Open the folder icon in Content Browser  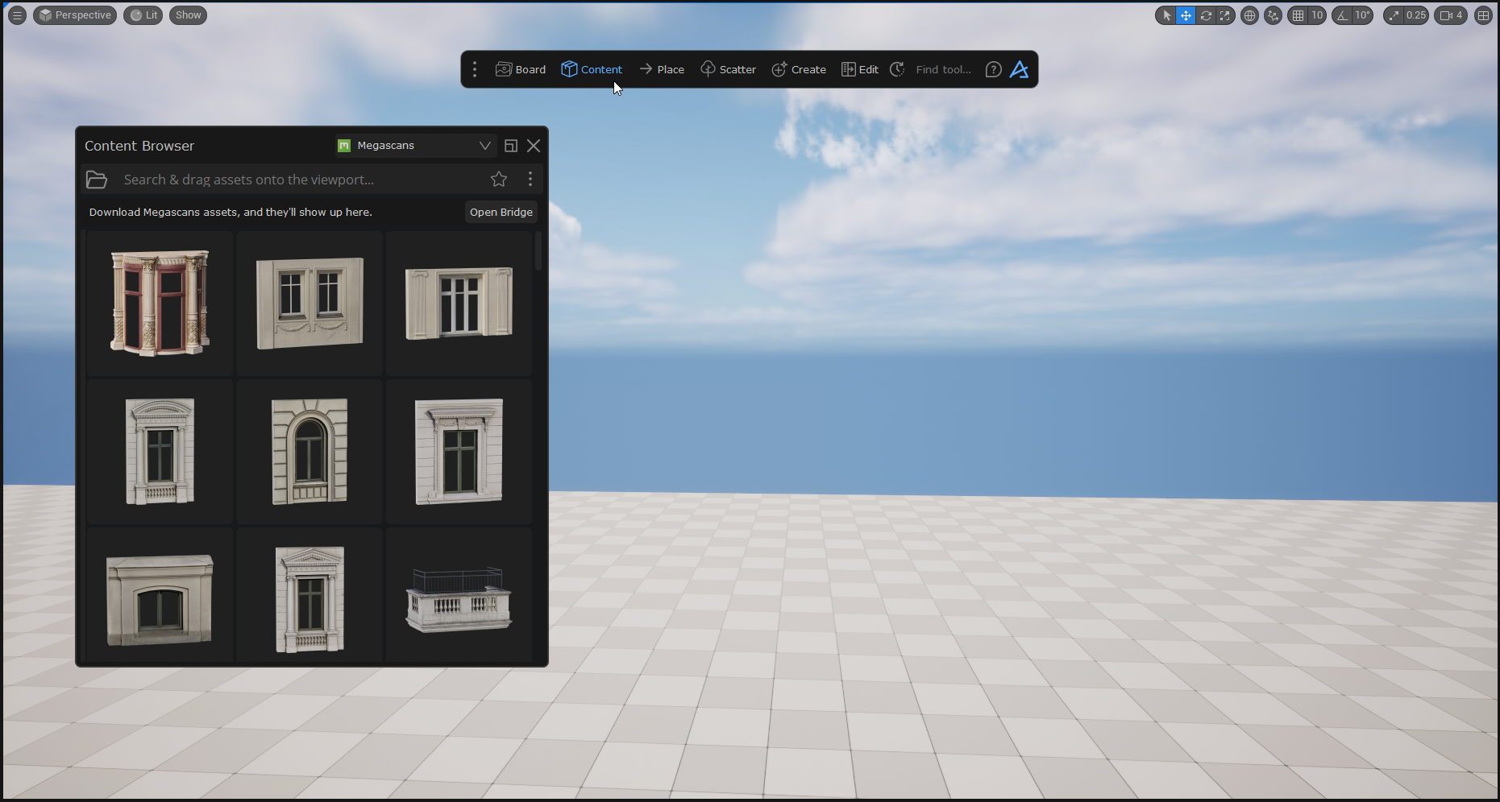(97, 180)
